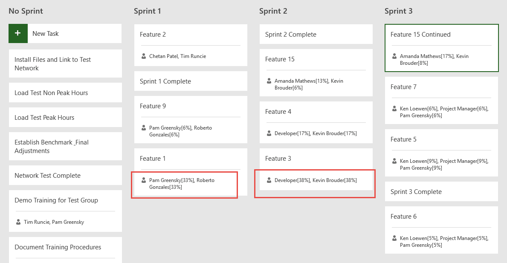This screenshot has height=263, width=507.
Task: Open the Sprint 2 Complete card
Action: [x=316, y=34]
